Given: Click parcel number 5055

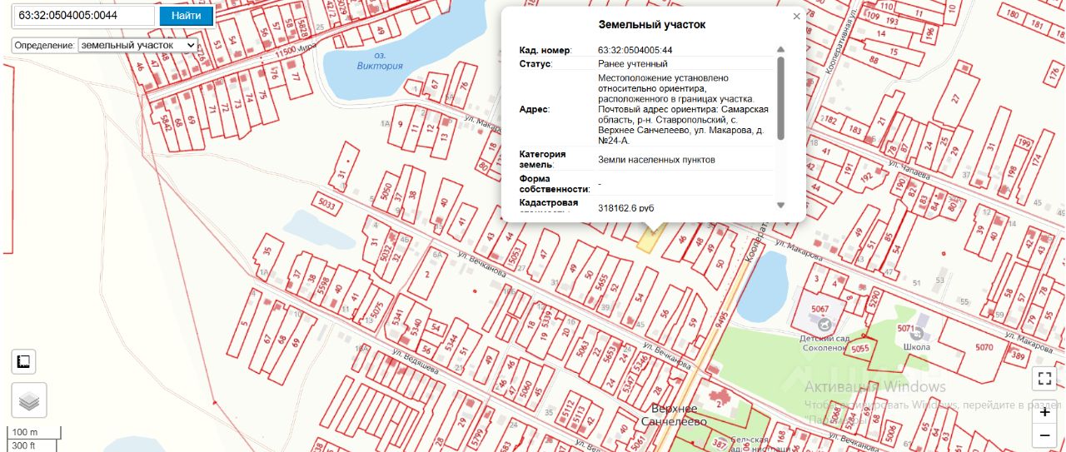Looking at the screenshot, I should [x=860, y=348].
